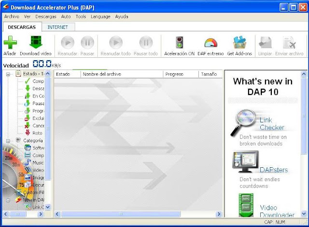
Task: Open the Link Checker link
Action: coord(272,123)
